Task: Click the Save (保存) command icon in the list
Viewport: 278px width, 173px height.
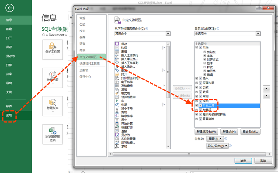Action: click(x=117, y=44)
